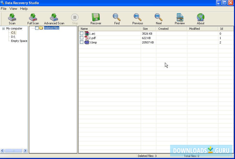Select the Deleted files checkbox

point(37,28)
